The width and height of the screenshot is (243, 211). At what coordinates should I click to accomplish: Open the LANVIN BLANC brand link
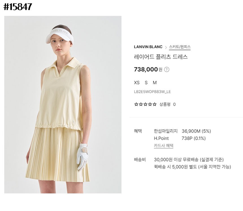point(148,47)
